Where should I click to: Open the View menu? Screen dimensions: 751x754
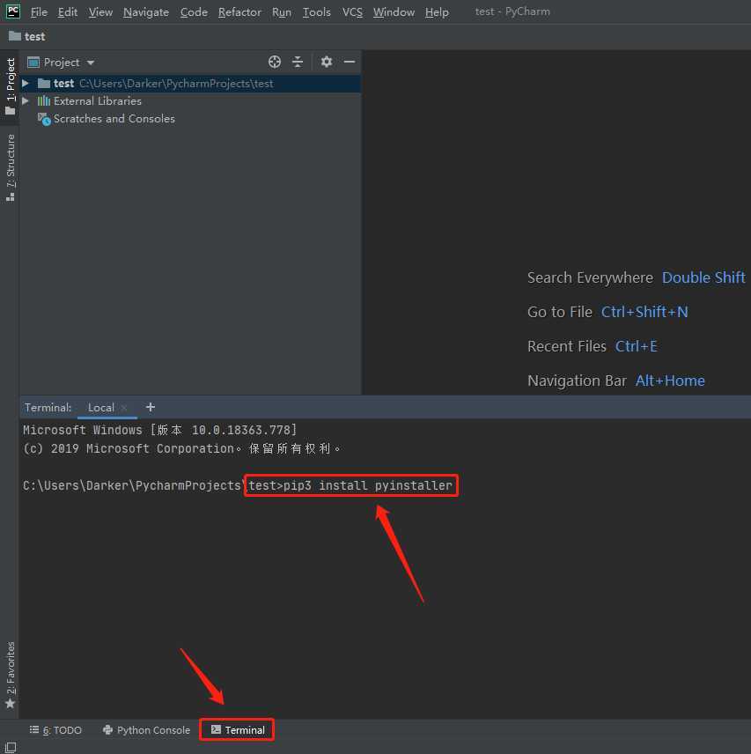pyautogui.click(x=100, y=12)
